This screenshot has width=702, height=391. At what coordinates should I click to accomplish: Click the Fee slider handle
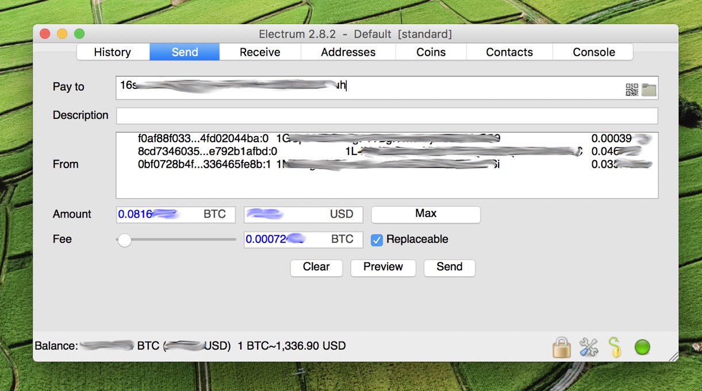click(124, 240)
